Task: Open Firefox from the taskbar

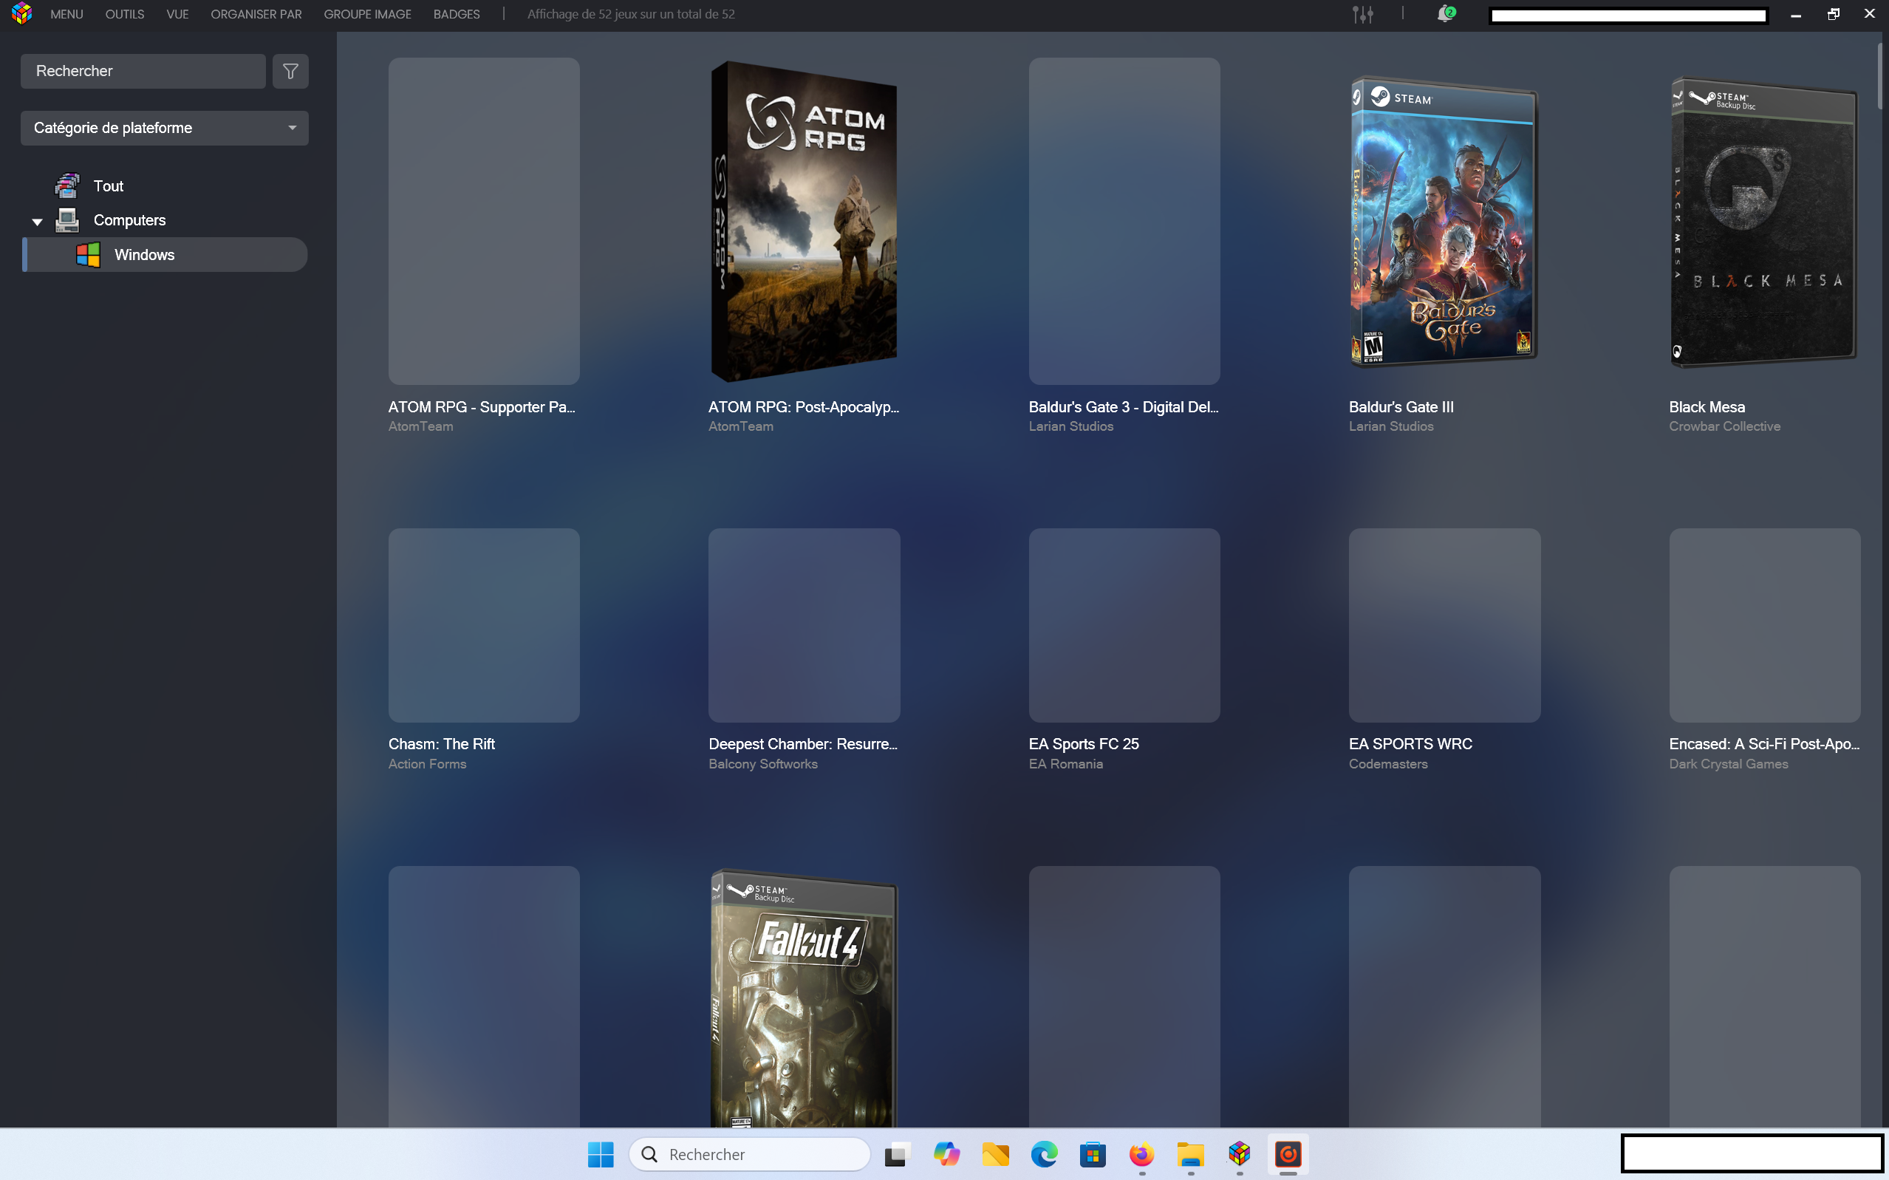Action: coord(1141,1154)
